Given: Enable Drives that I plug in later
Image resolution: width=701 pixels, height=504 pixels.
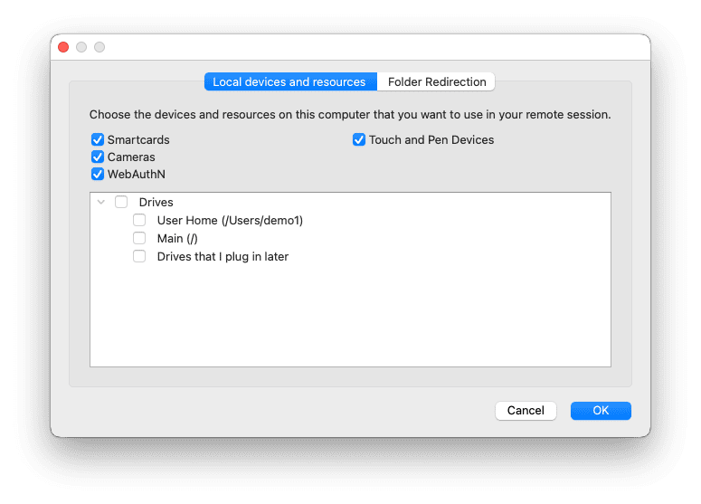Looking at the screenshot, I should tap(139, 256).
